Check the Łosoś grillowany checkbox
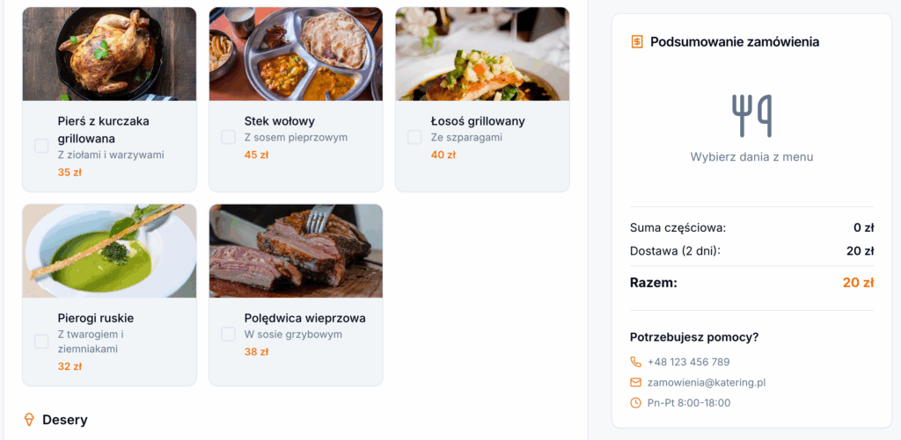Image resolution: width=901 pixels, height=440 pixels. pyautogui.click(x=414, y=137)
